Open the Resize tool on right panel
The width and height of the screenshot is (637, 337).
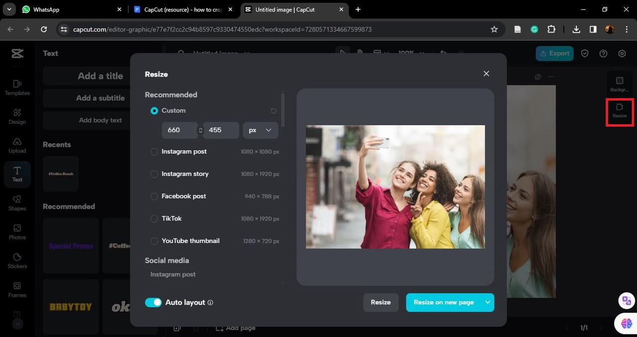point(620,110)
